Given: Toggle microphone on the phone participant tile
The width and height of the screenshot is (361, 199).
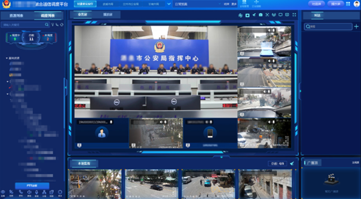Looking at the screenshot, I should (211, 122).
